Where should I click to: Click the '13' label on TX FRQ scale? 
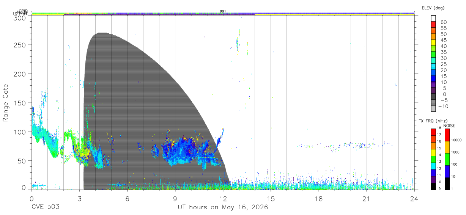(x=439, y=162)
